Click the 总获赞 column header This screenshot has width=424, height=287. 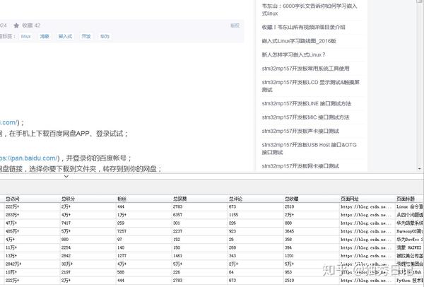coord(199,199)
